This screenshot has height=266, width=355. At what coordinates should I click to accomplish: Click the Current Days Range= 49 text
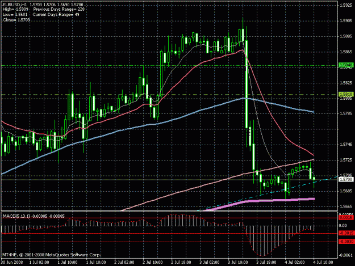(x=56, y=15)
